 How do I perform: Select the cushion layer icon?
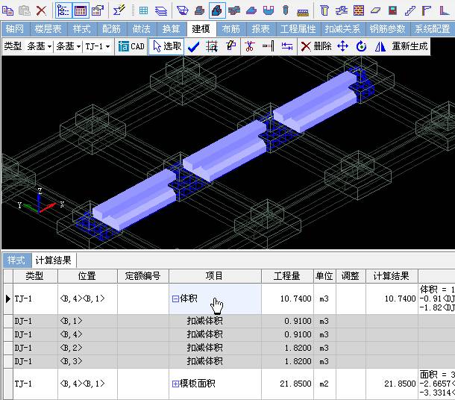[x=303, y=12]
